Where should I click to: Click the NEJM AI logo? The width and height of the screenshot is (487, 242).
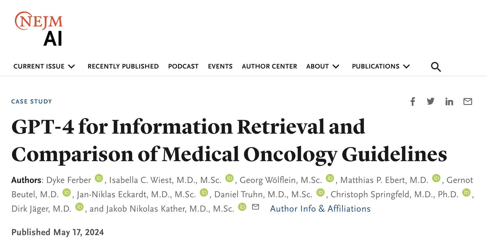point(39,29)
